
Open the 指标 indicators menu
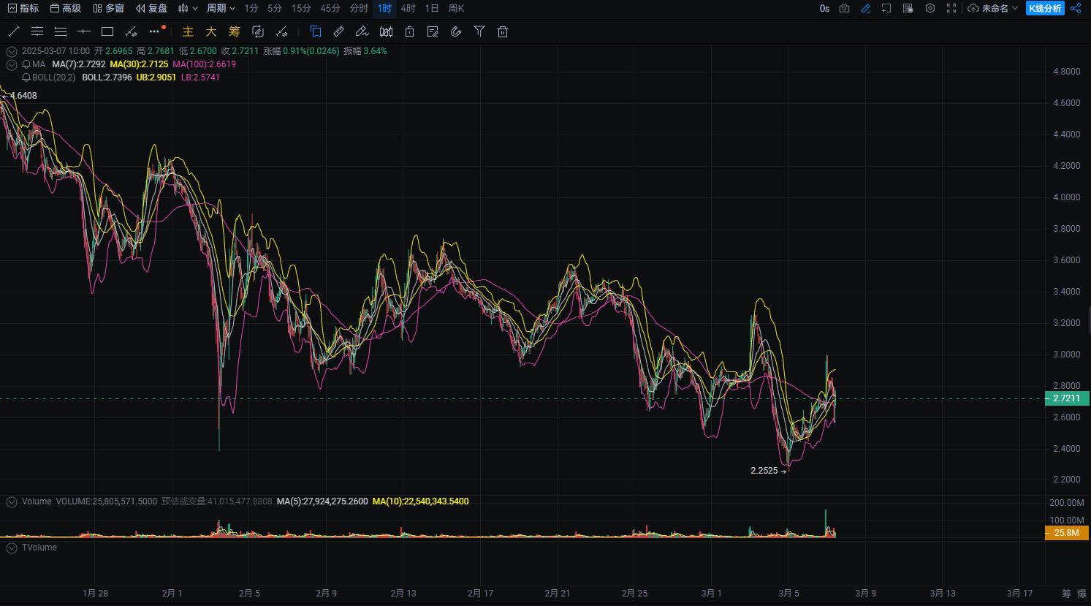23,8
